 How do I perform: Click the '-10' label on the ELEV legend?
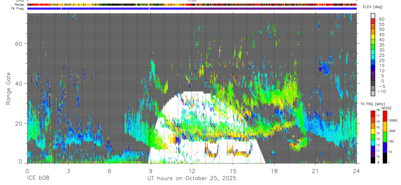click(x=382, y=91)
